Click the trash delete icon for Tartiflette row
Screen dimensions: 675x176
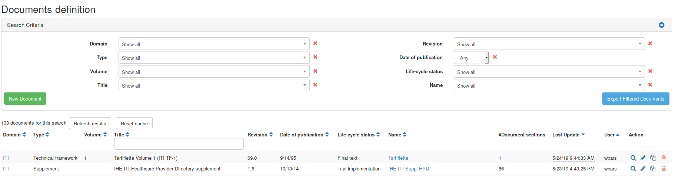pos(664,158)
